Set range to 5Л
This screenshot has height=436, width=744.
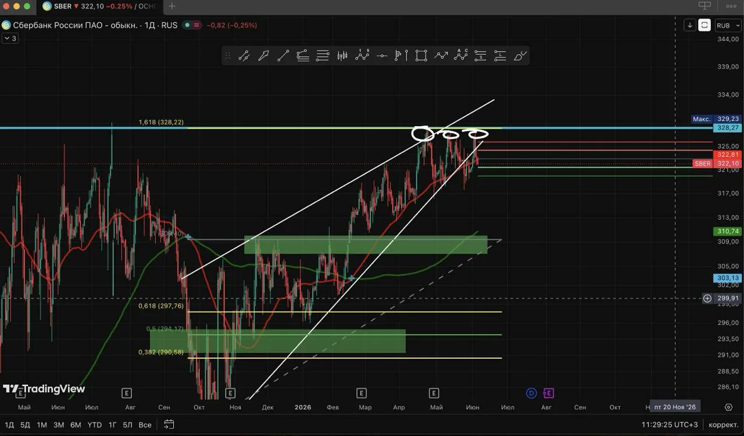[127, 425]
